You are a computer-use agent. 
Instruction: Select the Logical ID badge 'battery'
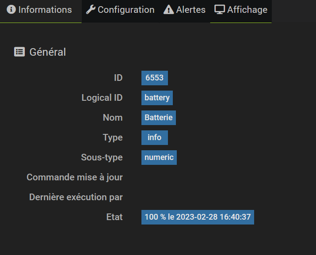157,98
